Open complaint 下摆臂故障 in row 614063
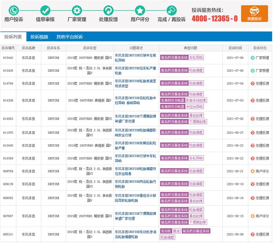 pos(135,119)
